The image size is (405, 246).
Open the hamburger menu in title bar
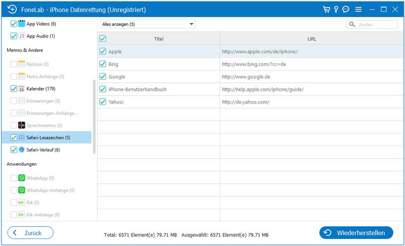pos(358,9)
